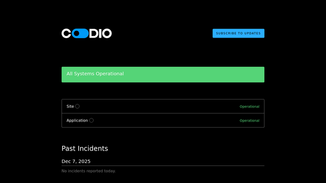Open the info circle next to Application
This screenshot has height=183, width=326.
[x=91, y=121]
